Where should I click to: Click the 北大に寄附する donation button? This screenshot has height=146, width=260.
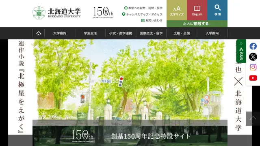197,24
